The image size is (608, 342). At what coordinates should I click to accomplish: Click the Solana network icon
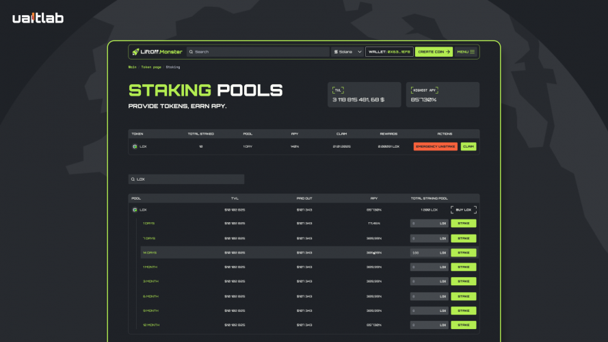336,51
